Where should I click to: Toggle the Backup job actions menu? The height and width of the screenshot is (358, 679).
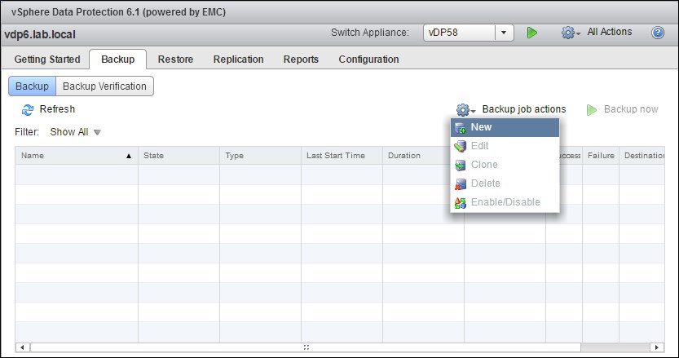(x=524, y=109)
